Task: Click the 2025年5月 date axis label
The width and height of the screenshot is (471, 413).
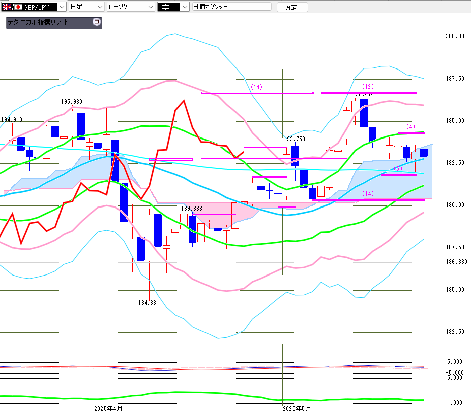Action: [x=297, y=409]
